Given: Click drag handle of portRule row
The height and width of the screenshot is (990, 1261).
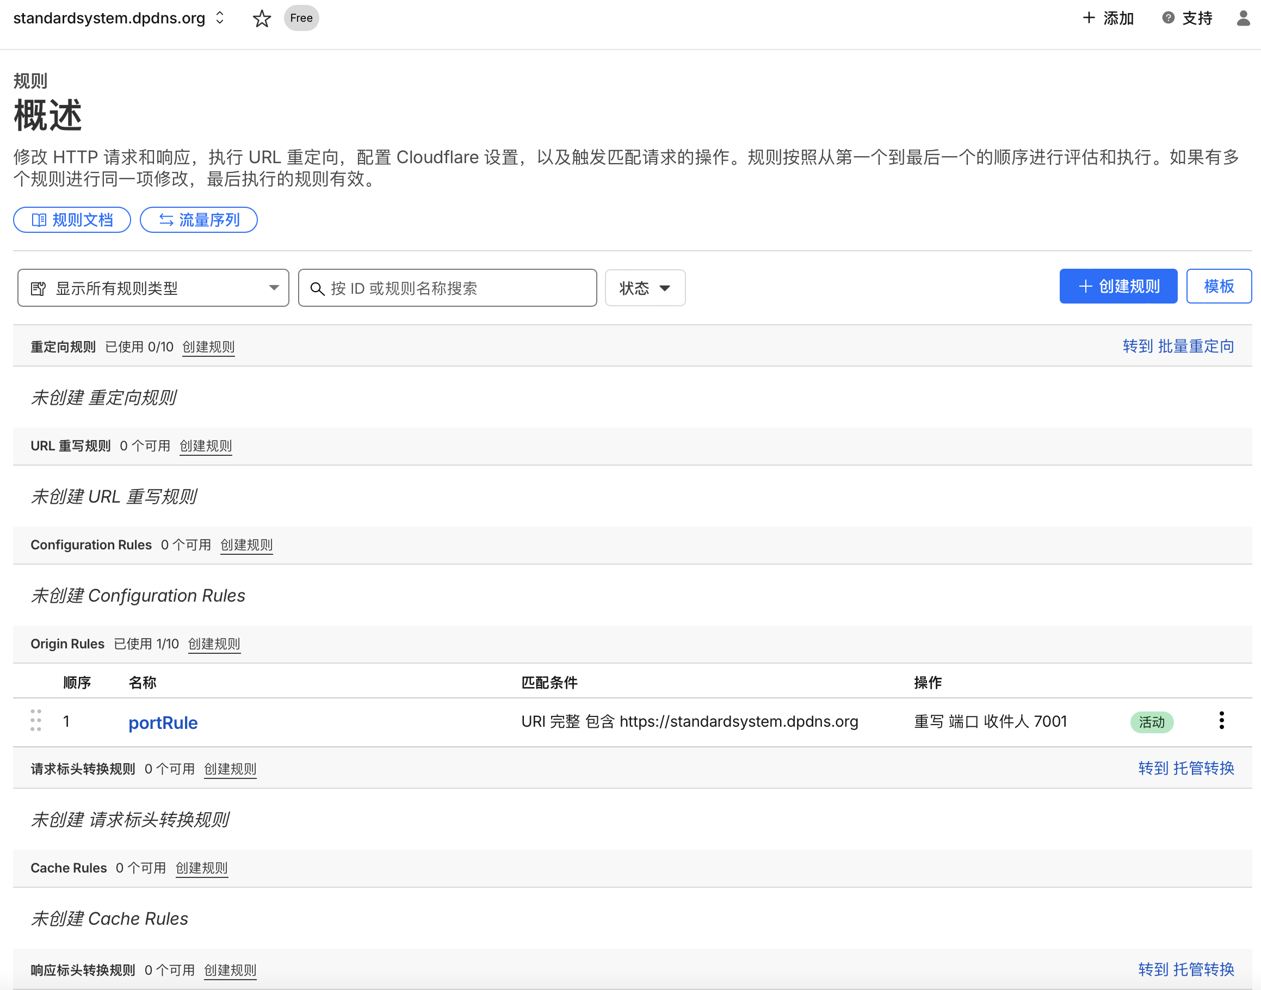Looking at the screenshot, I should point(36,721).
